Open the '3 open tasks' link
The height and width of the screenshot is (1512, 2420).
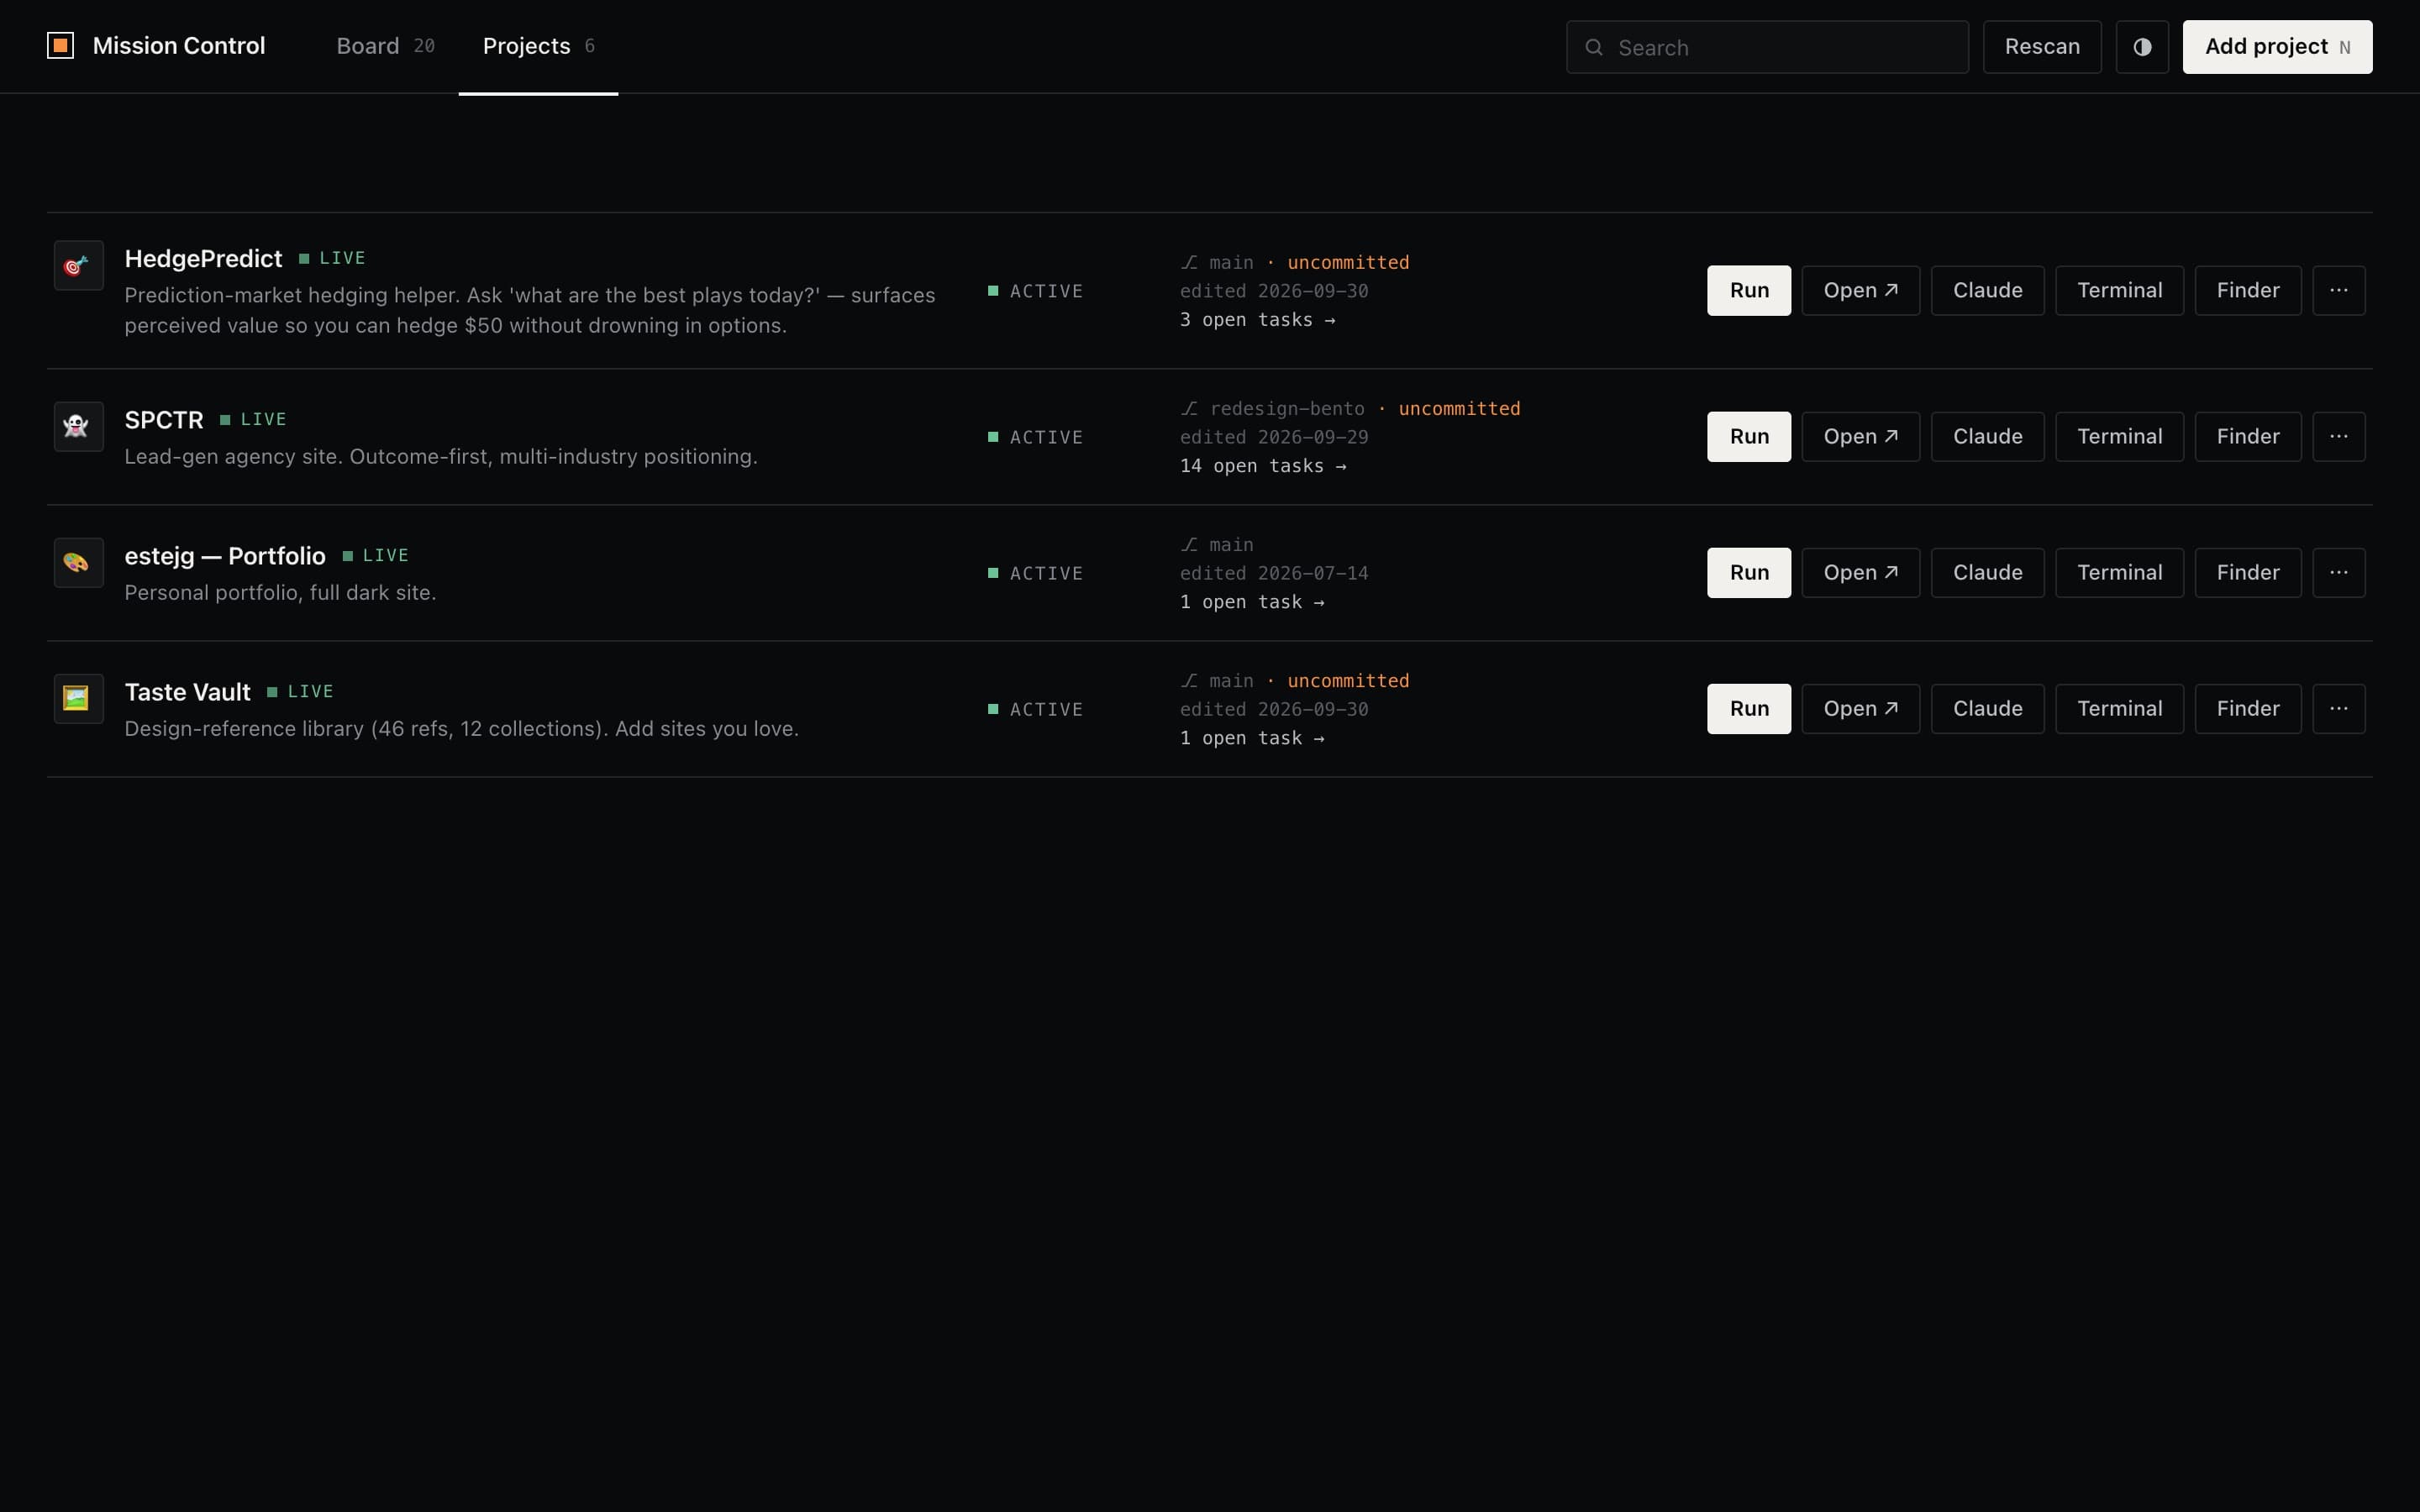click(x=1257, y=320)
